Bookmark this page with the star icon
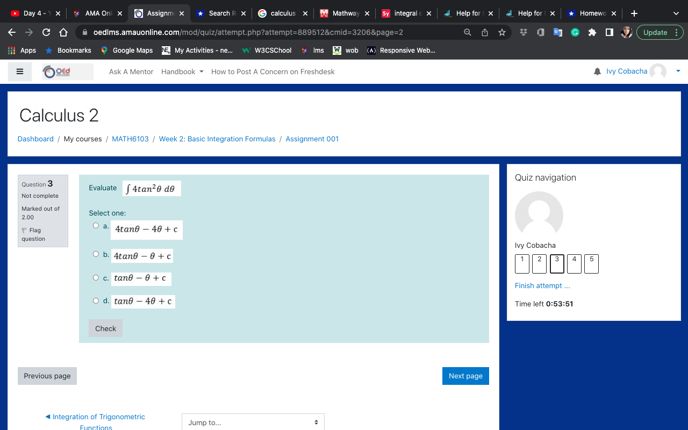This screenshot has width=688, height=430. (x=502, y=32)
